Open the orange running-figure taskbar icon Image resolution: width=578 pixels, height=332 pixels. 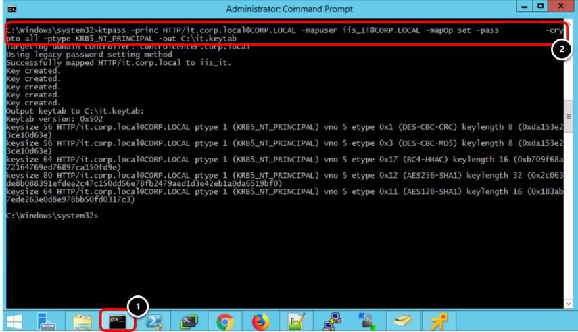(x=439, y=321)
